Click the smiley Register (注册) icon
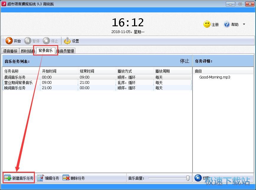Screen dimensions: 256x190 click(207, 24)
